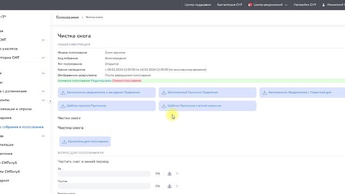Click download icon of Заполненное Уведомление с Повесткой дня
Viewport: 345px width, 194px height.
[x=265, y=93]
